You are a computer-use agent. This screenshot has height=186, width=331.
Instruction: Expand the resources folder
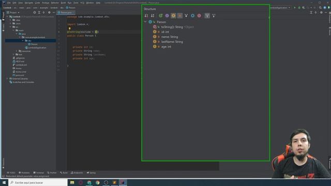click(17, 51)
